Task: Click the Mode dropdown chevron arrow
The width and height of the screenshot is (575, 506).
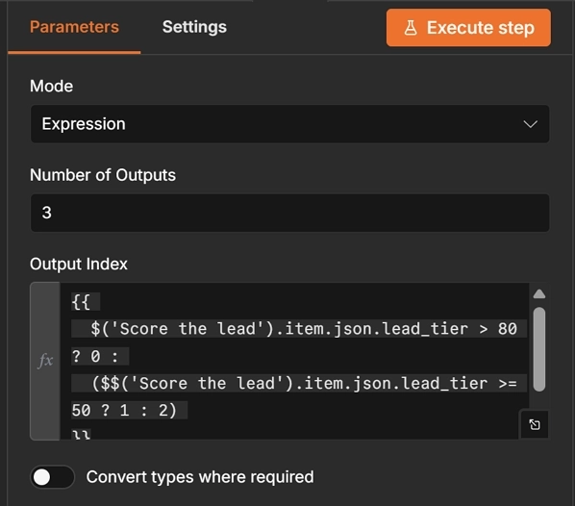Action: click(530, 124)
